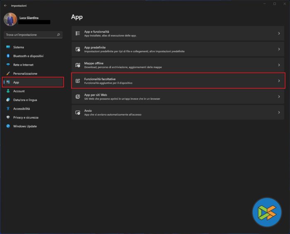
Task: Click the Windows Update sync icon
Action: point(8,126)
